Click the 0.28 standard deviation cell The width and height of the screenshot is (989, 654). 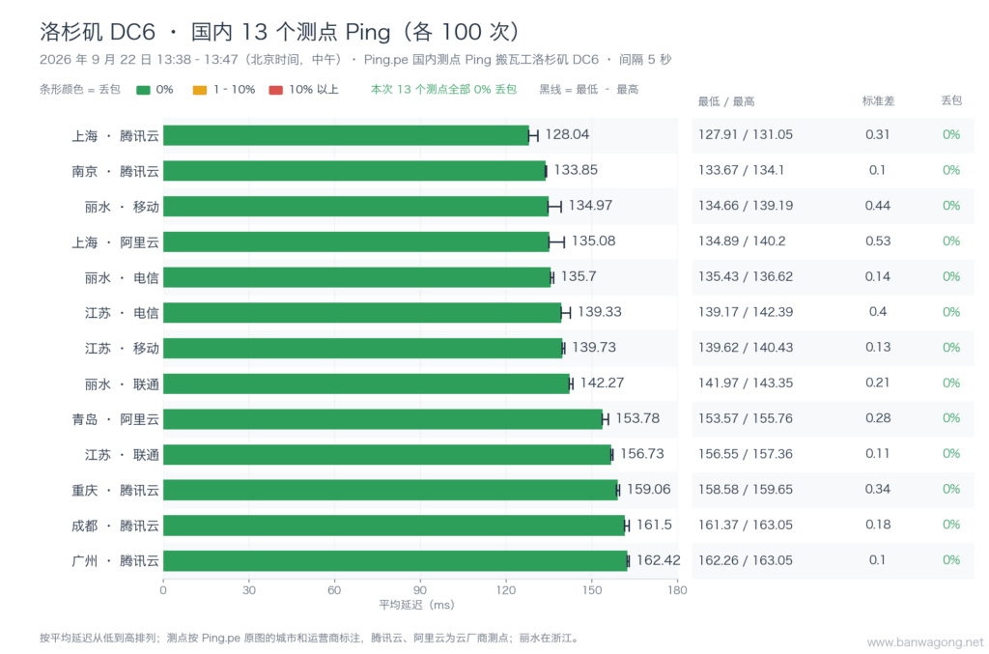tap(877, 418)
